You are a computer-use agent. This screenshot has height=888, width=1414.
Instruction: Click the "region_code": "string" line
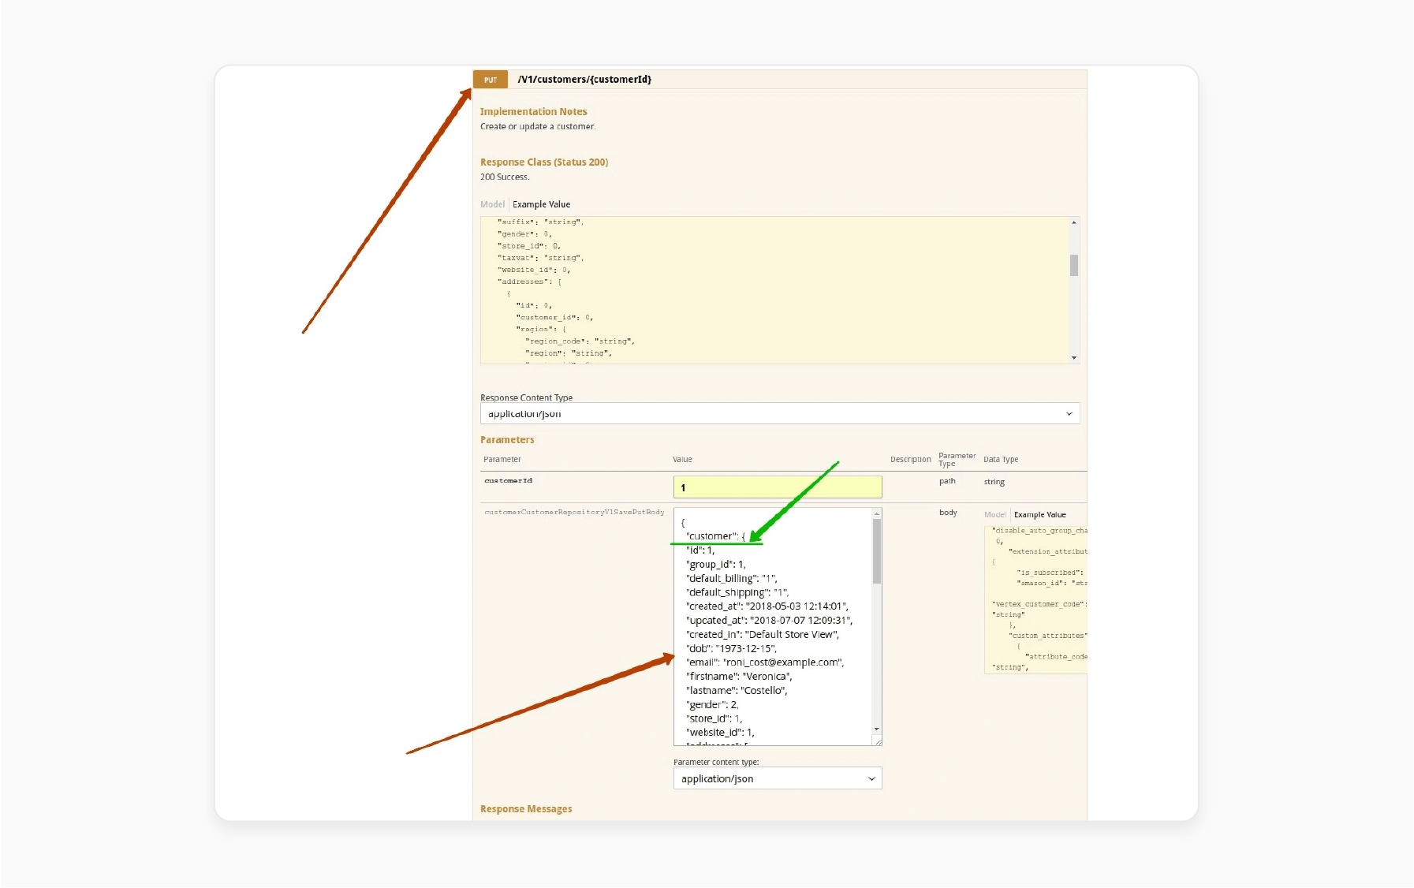click(x=580, y=341)
